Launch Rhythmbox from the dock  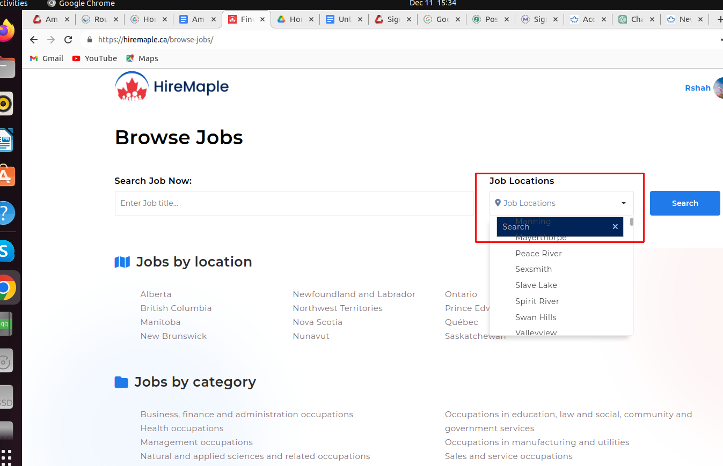[x=5, y=103]
